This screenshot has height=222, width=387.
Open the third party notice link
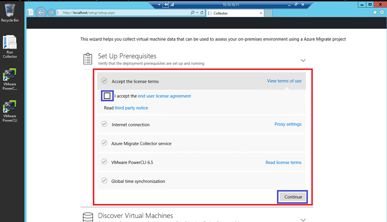point(131,108)
